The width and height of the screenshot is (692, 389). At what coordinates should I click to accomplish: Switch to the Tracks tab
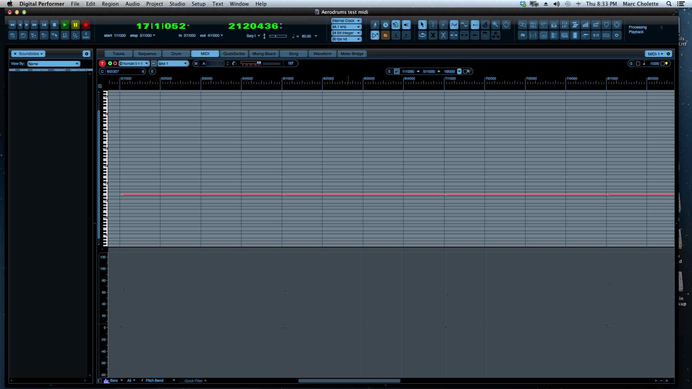[118, 54]
